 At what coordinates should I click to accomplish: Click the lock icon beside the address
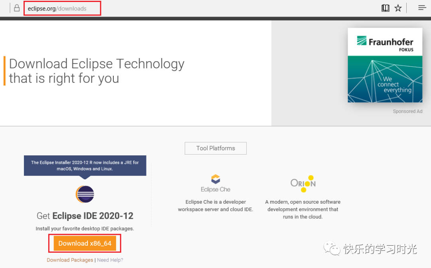tap(17, 8)
